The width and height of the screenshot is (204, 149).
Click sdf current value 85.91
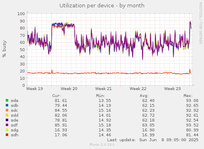click(x=61, y=125)
